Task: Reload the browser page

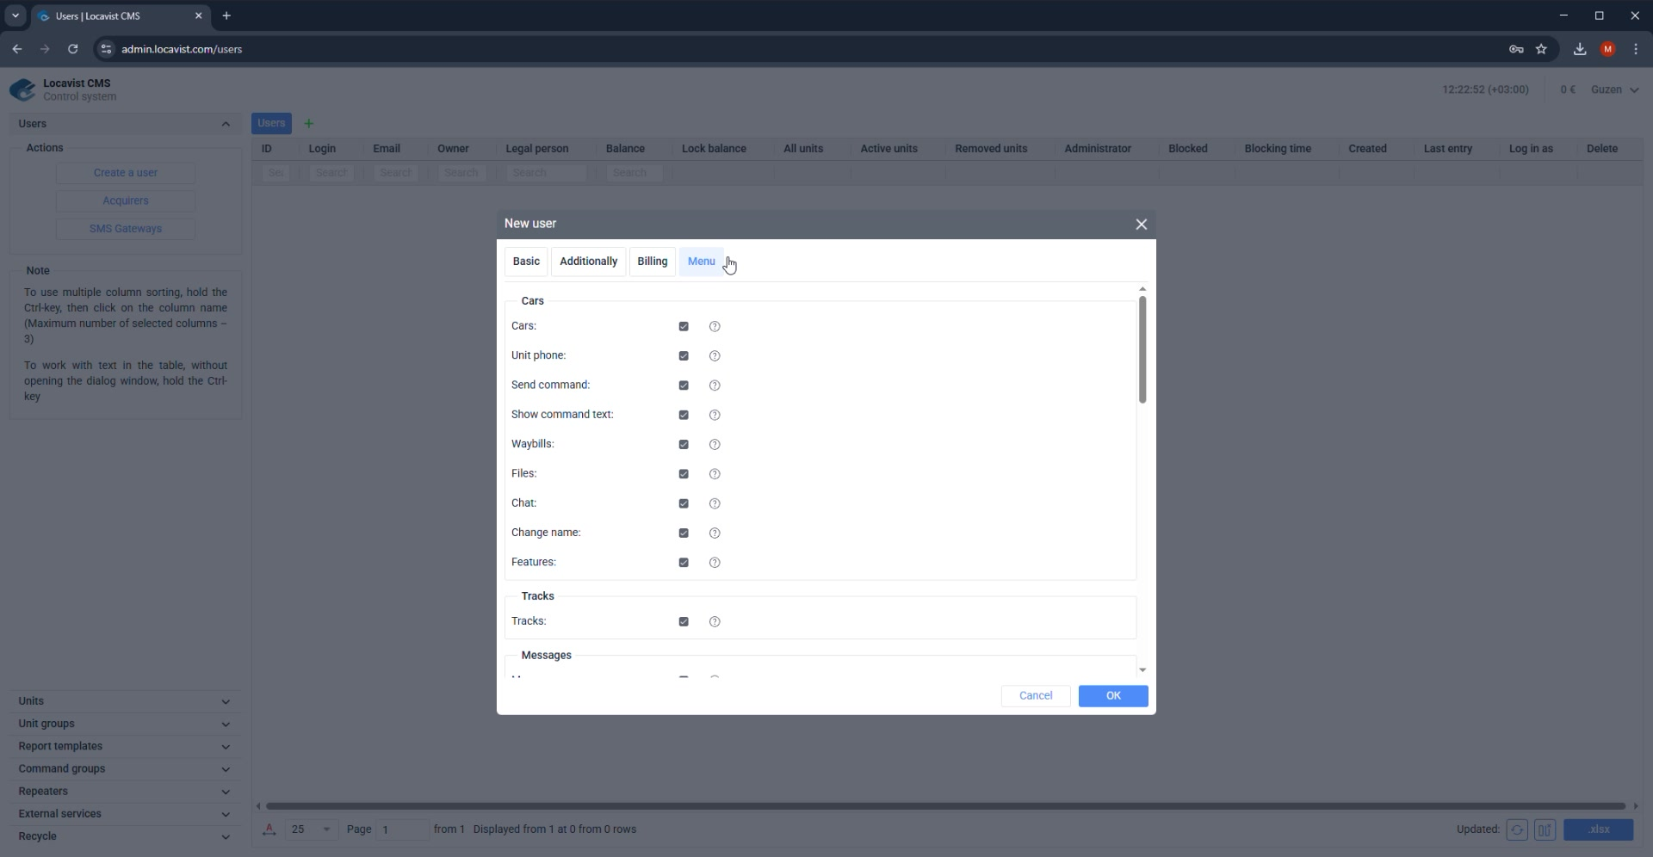Action: (x=73, y=49)
